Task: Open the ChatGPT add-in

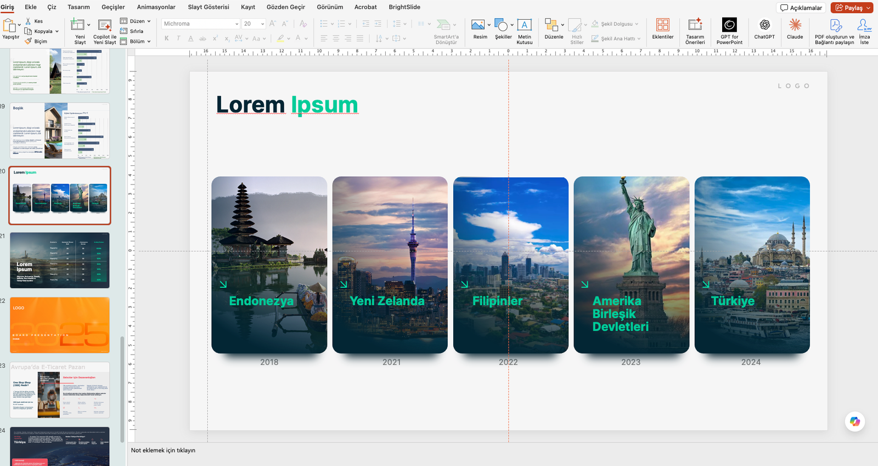Action: pyautogui.click(x=764, y=29)
